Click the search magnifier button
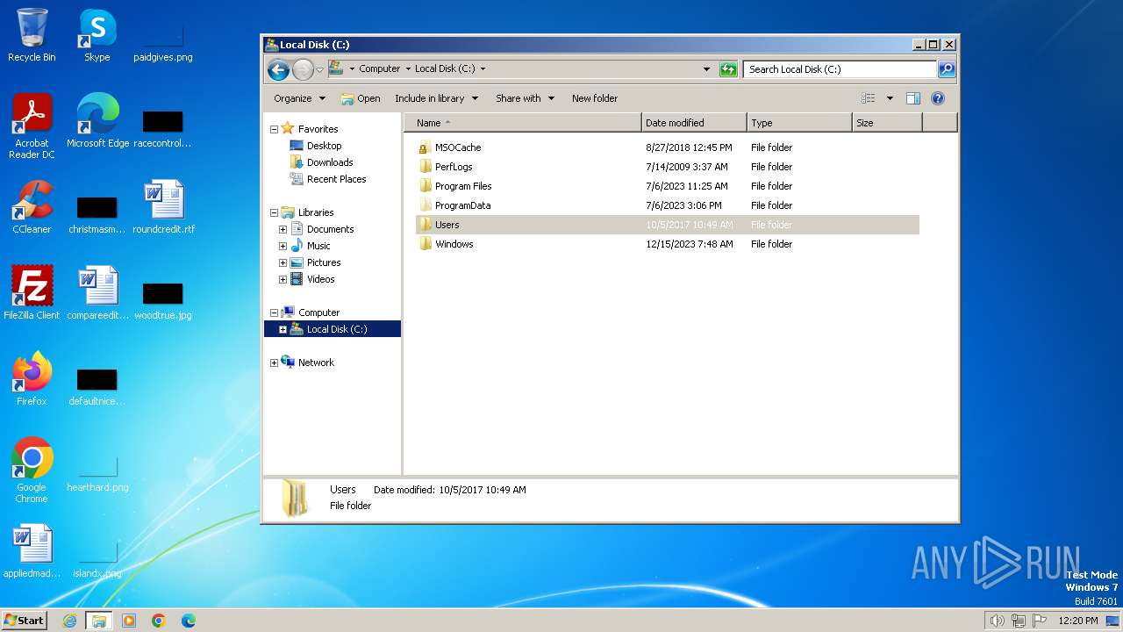Viewport: 1123px width, 632px height. click(x=947, y=68)
